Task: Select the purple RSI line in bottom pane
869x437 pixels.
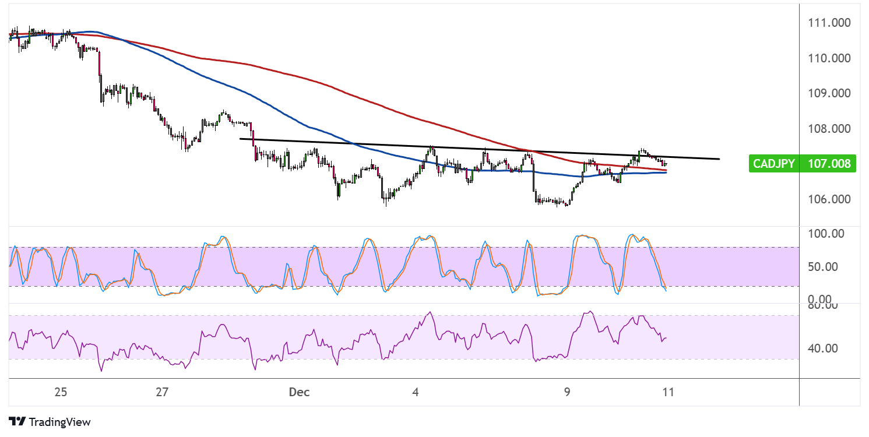Action: coord(338,341)
